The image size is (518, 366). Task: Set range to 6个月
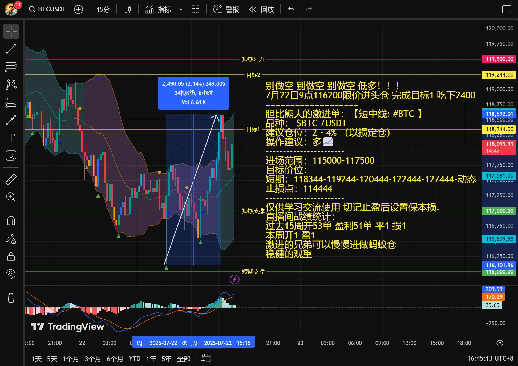[x=115, y=359]
